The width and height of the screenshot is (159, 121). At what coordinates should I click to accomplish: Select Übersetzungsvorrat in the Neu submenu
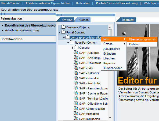pyautogui.click(x=142, y=39)
